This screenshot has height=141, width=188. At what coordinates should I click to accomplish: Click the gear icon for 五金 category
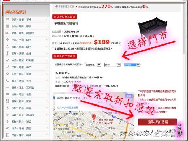(x=7, y=74)
